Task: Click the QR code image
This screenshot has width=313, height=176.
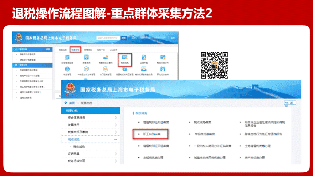Action: click(x=214, y=65)
